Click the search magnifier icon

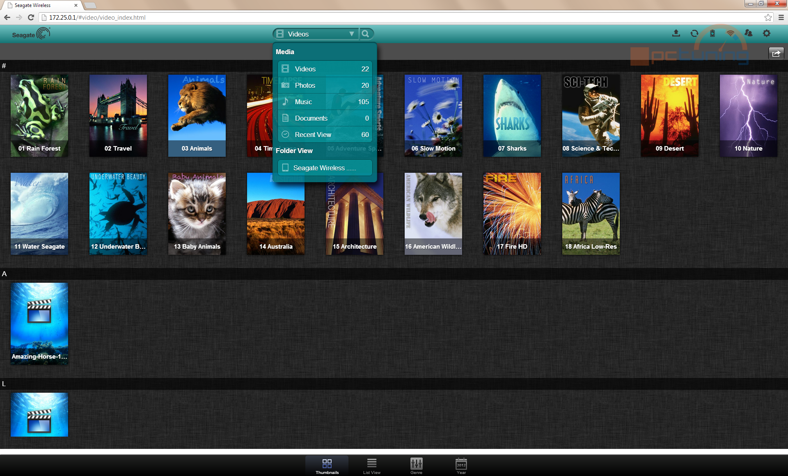(365, 34)
